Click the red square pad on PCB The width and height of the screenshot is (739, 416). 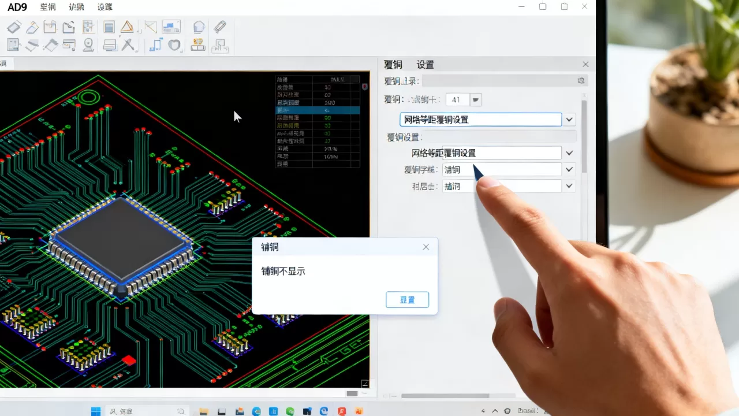tap(129, 361)
